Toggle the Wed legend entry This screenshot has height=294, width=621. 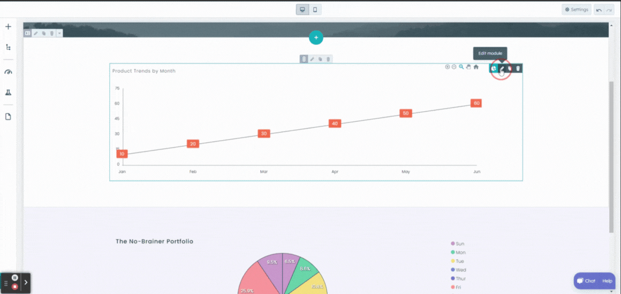(x=458, y=270)
